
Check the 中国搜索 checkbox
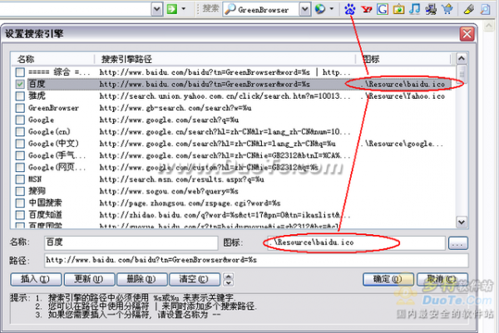[x=20, y=203]
